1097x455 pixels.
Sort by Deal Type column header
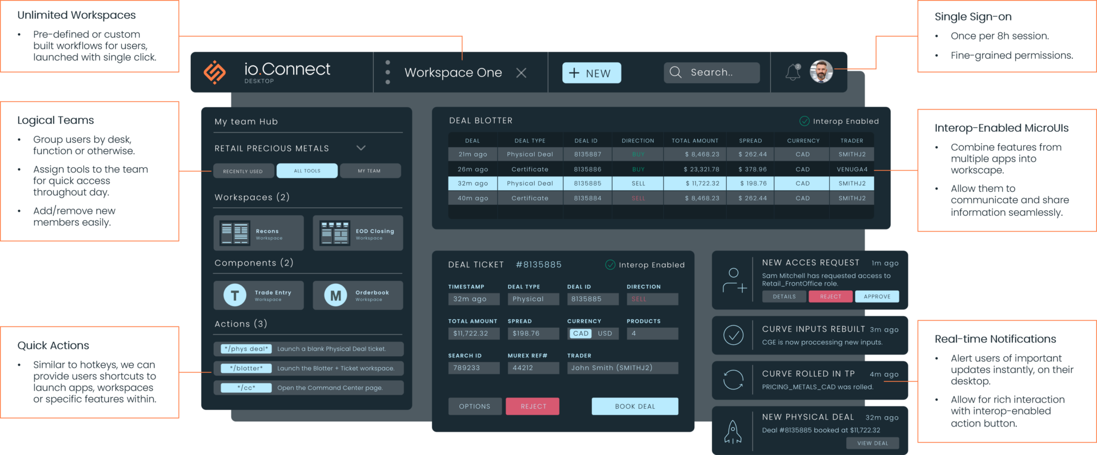[x=530, y=140]
